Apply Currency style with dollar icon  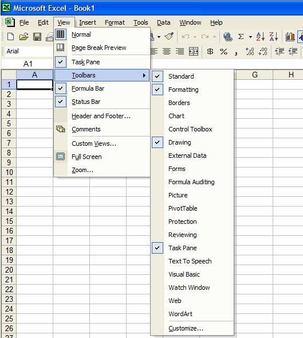pyautogui.click(x=210, y=51)
